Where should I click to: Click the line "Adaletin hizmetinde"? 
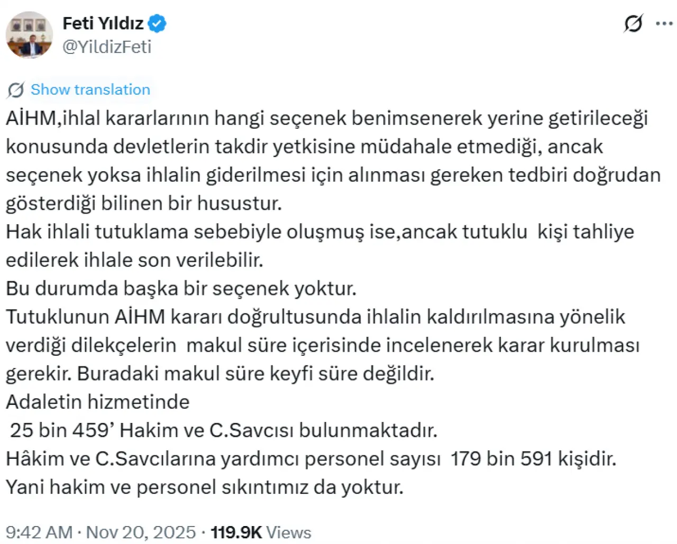(x=98, y=402)
